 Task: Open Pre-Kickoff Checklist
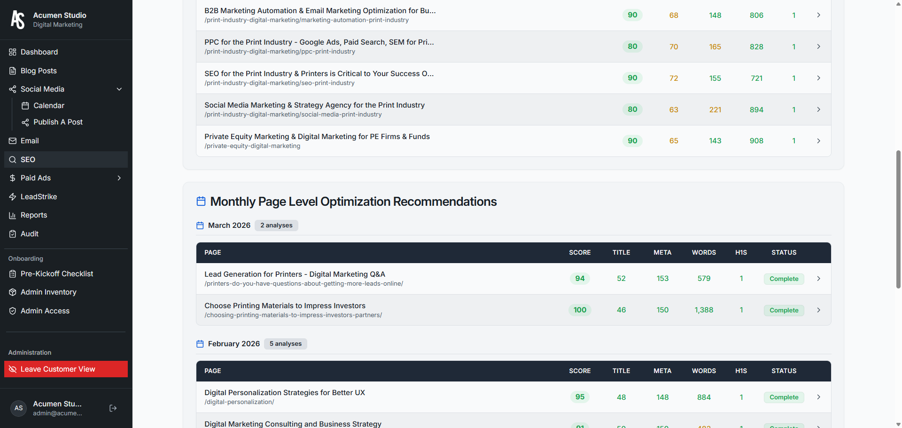point(66,274)
